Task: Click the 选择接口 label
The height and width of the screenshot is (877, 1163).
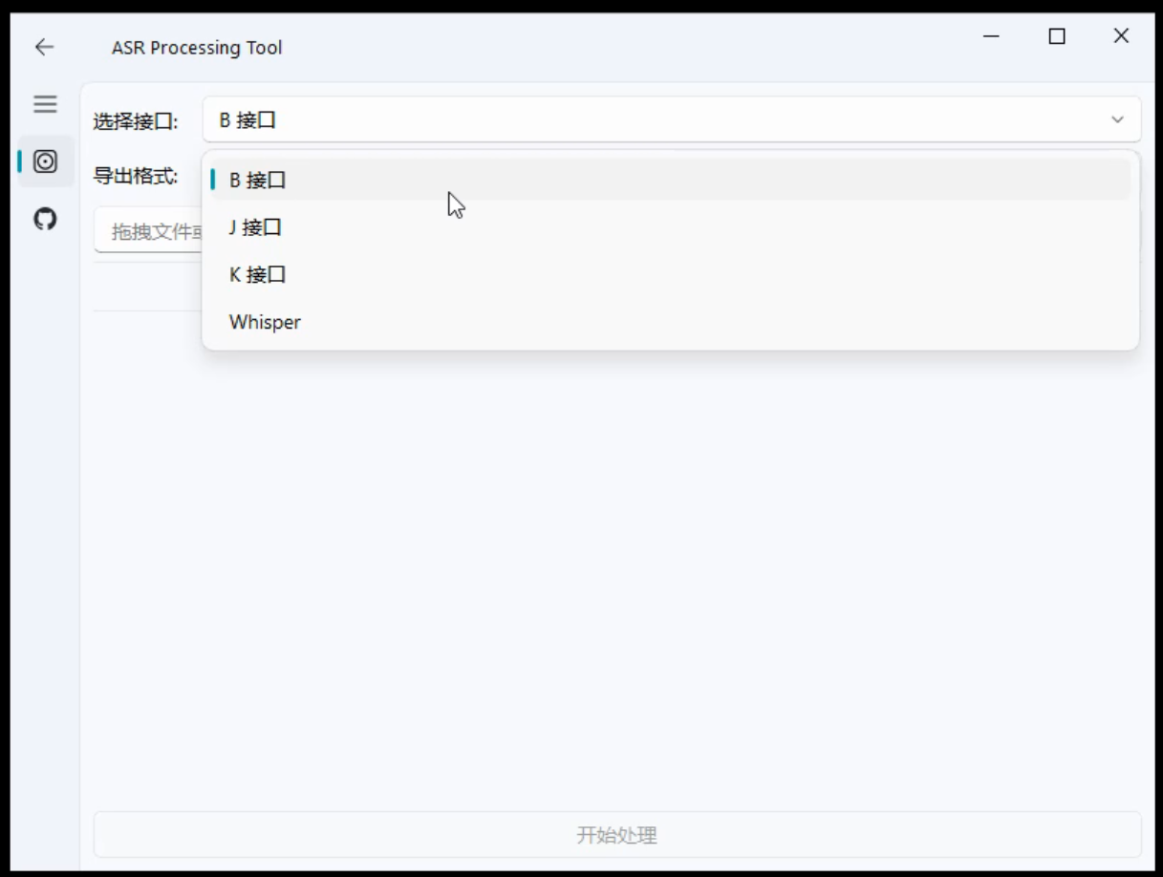Action: (x=135, y=121)
